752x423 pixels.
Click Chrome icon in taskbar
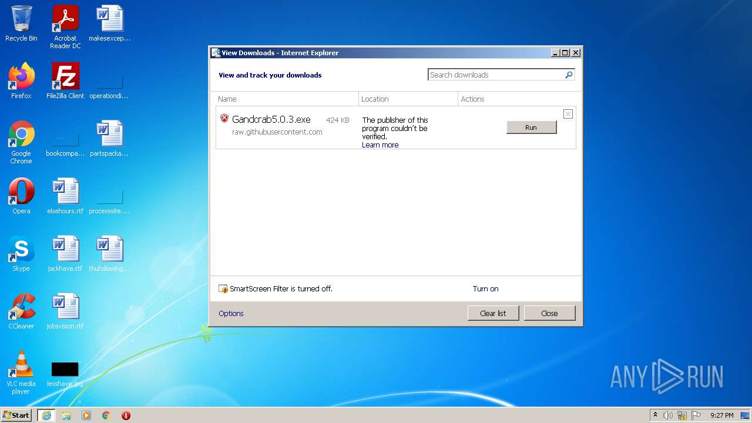point(106,415)
